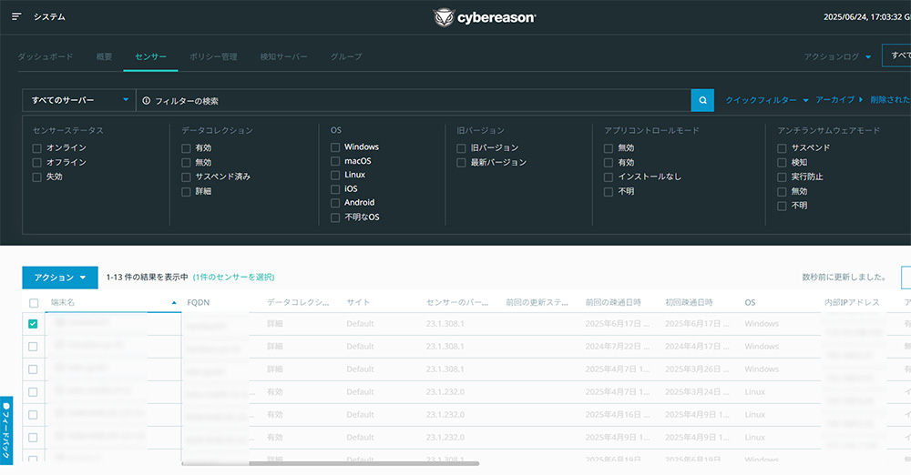
Task: Check the オフライン sensor status box
Action: [37, 163]
